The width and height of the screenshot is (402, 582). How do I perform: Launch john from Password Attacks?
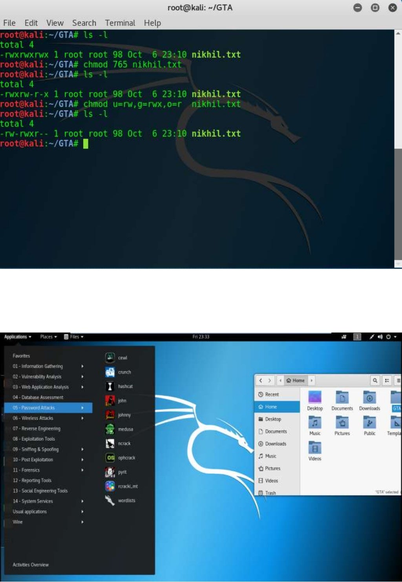click(x=116, y=401)
